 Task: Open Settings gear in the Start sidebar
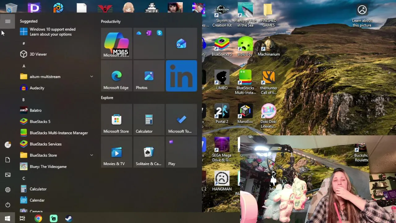[8, 190]
